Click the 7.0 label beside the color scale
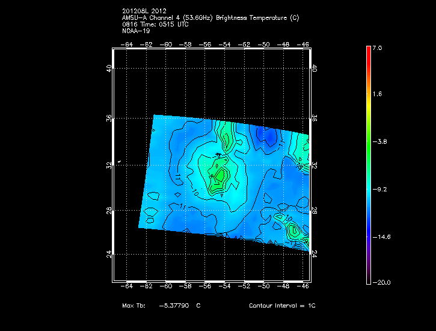 point(377,48)
